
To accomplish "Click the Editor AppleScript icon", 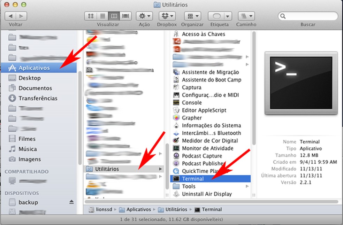I will coord(176,110).
